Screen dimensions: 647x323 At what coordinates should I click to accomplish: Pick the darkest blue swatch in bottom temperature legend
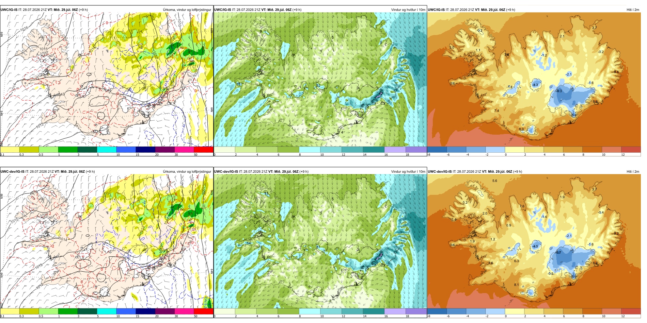(x=437, y=311)
